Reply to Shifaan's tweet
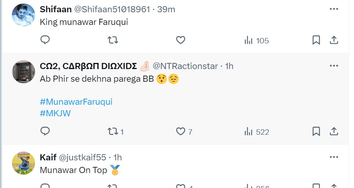 click(45, 40)
